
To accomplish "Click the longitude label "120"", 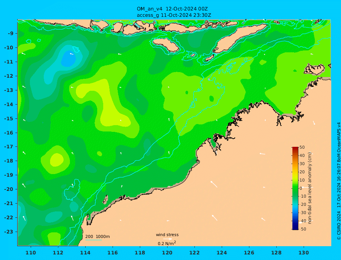I will click(167, 253).
